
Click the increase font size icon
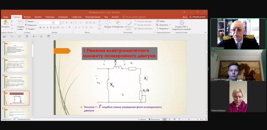(x=63, y=22)
